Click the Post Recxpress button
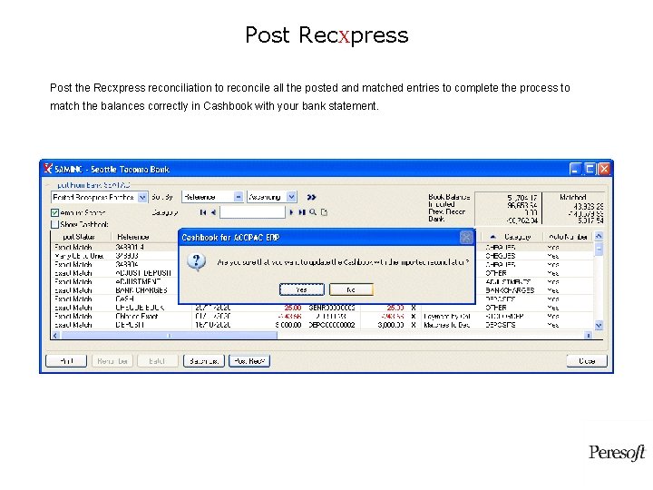Image resolution: width=653 pixels, height=490 pixels. click(x=249, y=361)
